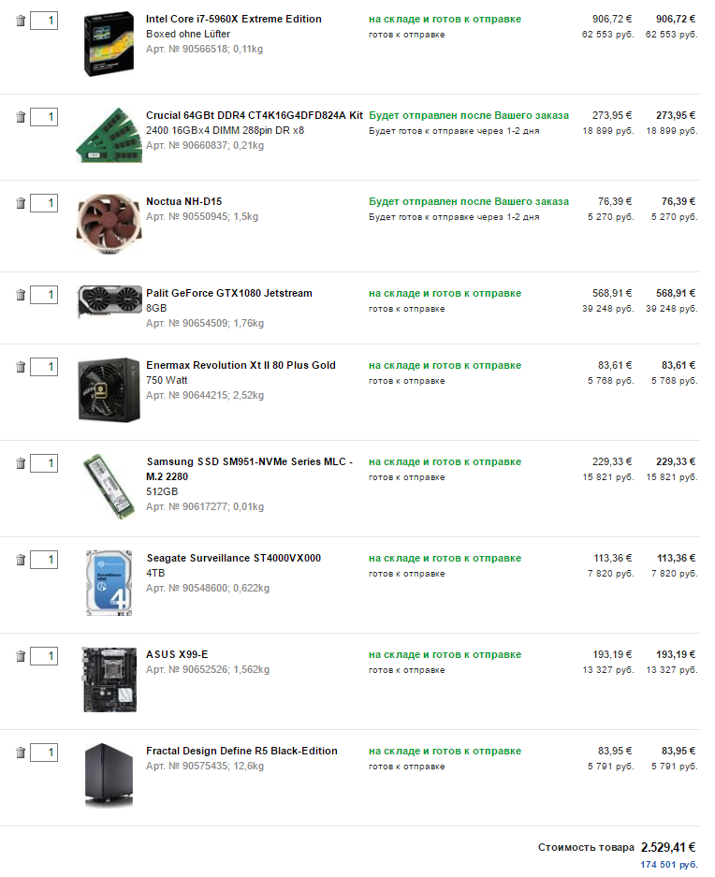Remove Palit GeForce GTX1080 with trash icon
715x877 pixels.
click(21, 295)
